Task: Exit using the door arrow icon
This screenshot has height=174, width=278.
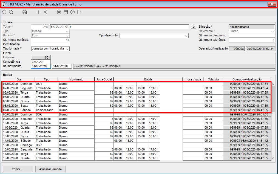Action: 80,12
